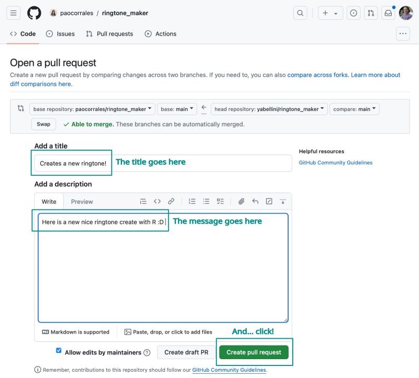This screenshot has height=378, width=419.
Task: Open the Actions tab
Action: [x=161, y=34]
